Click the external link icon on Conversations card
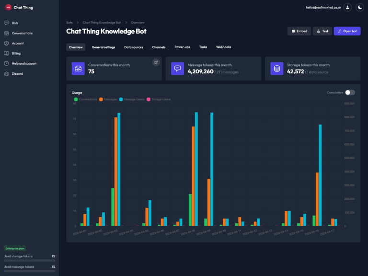Image resolution: width=368 pixels, height=276 pixels. (x=156, y=62)
